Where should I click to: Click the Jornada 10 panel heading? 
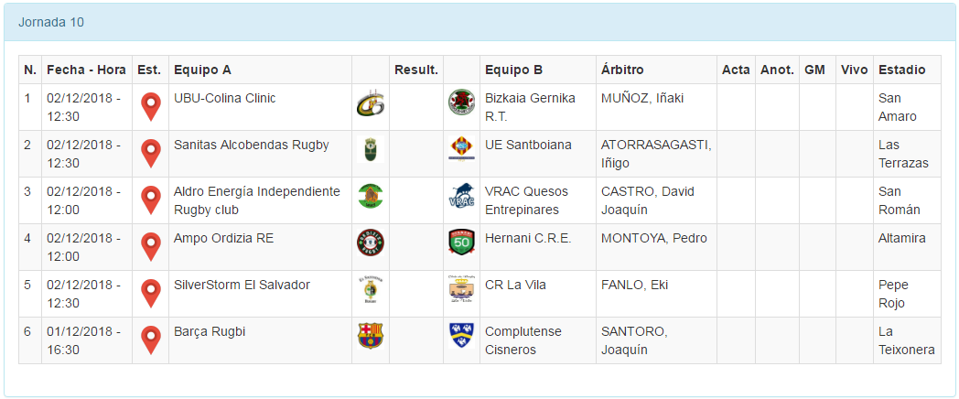pyautogui.click(x=51, y=22)
